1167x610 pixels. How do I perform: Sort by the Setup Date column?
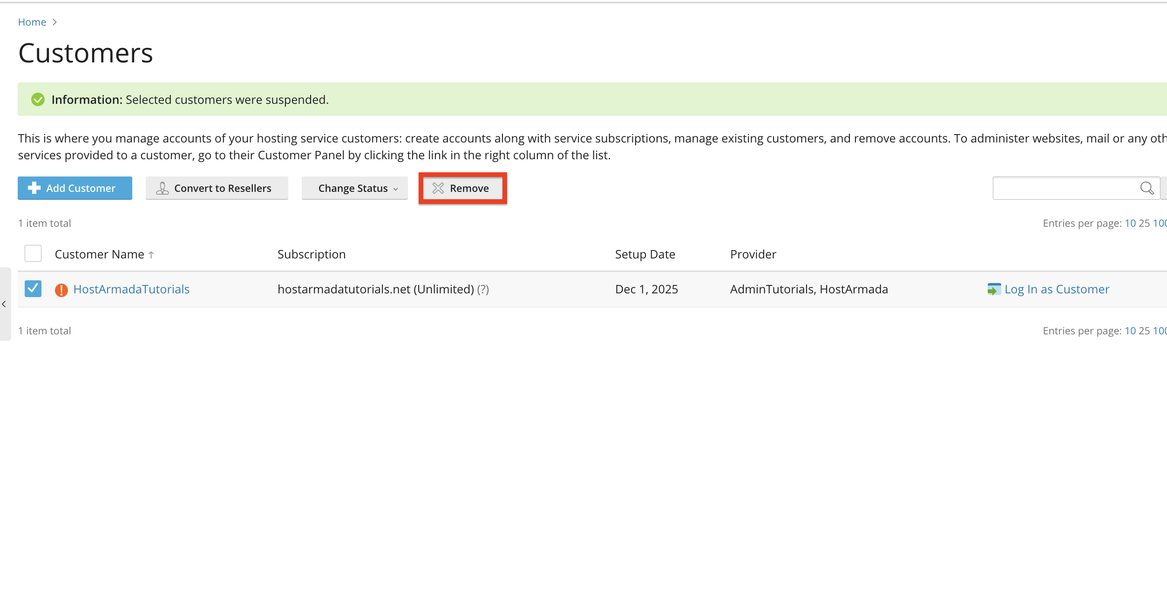coord(645,254)
